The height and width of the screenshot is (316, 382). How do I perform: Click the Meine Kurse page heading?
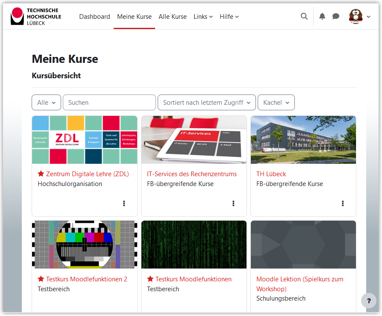(x=65, y=59)
